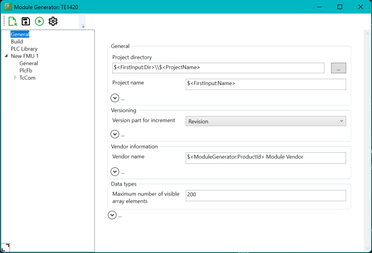The height and width of the screenshot is (253, 372).
Task: Expand the bottom-most additional sections chevron
Action: (112, 215)
